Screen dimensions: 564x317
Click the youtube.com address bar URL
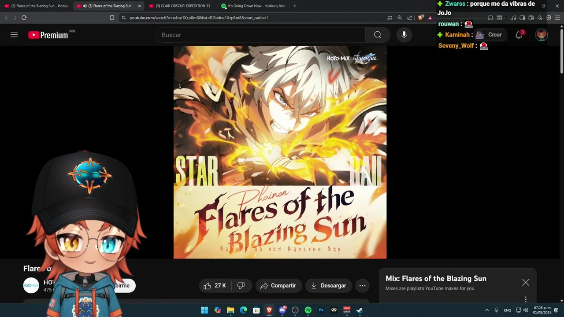click(x=199, y=18)
